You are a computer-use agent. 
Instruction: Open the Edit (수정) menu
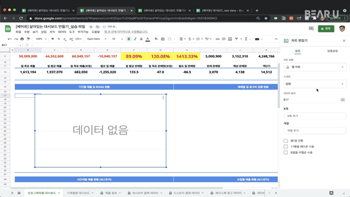(27, 32)
